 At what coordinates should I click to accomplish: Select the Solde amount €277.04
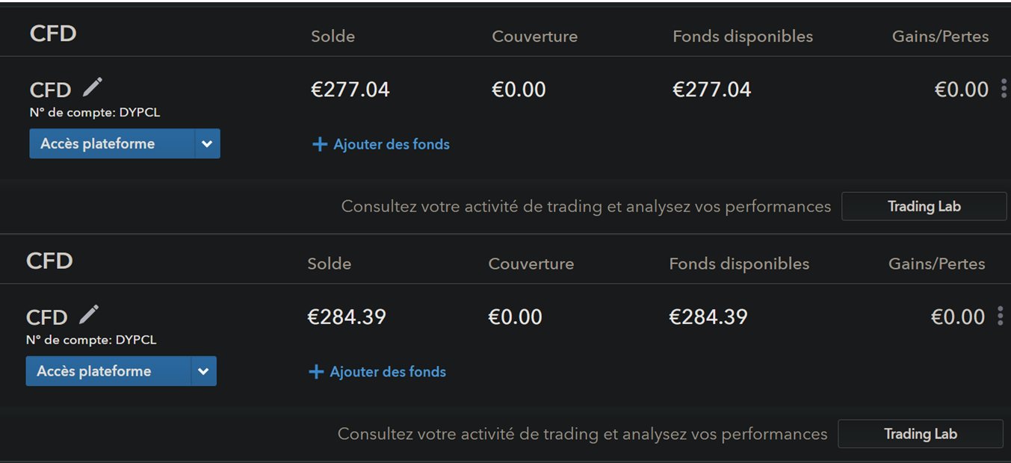point(350,90)
